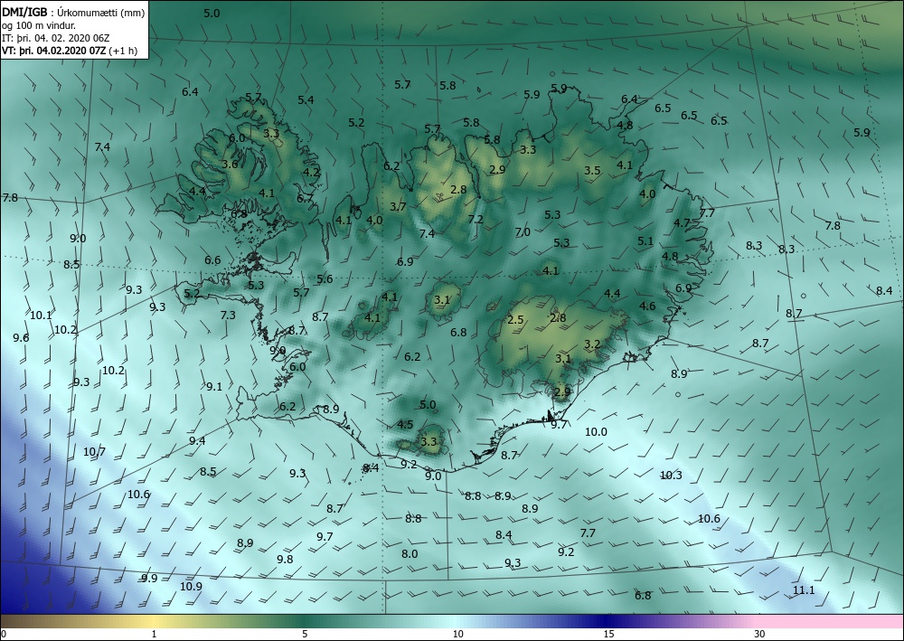The image size is (904, 641).
Task: Select the 'Úrkomumætti (mm)' label
Action: coord(101,13)
